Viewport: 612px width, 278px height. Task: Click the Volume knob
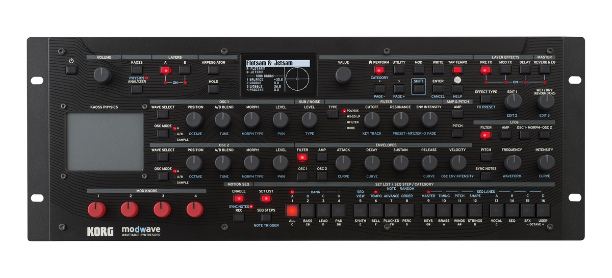click(103, 75)
